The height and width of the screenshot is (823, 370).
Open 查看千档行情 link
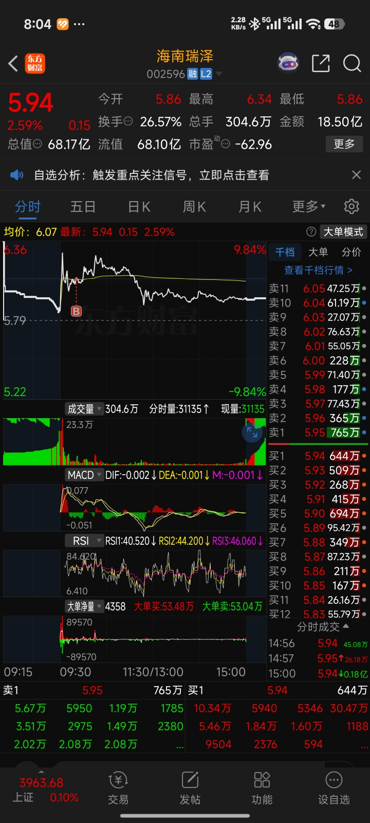point(318,270)
